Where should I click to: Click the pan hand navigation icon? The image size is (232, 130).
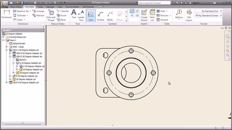pos(228,42)
